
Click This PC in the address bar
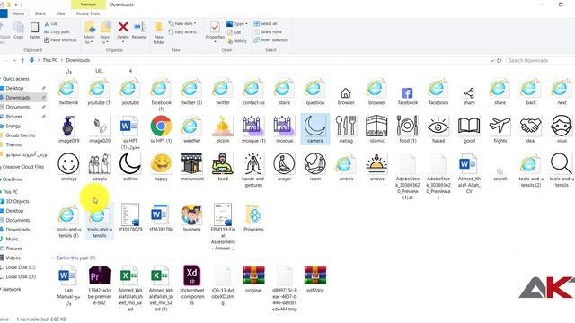click(50, 60)
